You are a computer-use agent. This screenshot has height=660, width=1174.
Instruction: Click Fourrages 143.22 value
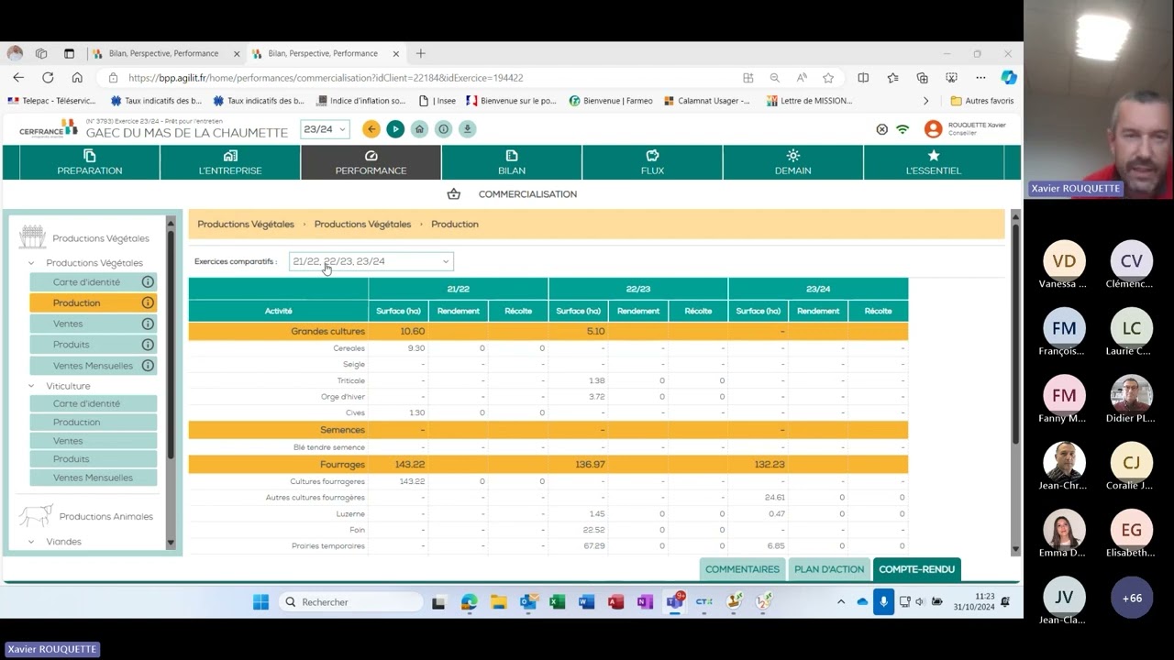coord(411,465)
